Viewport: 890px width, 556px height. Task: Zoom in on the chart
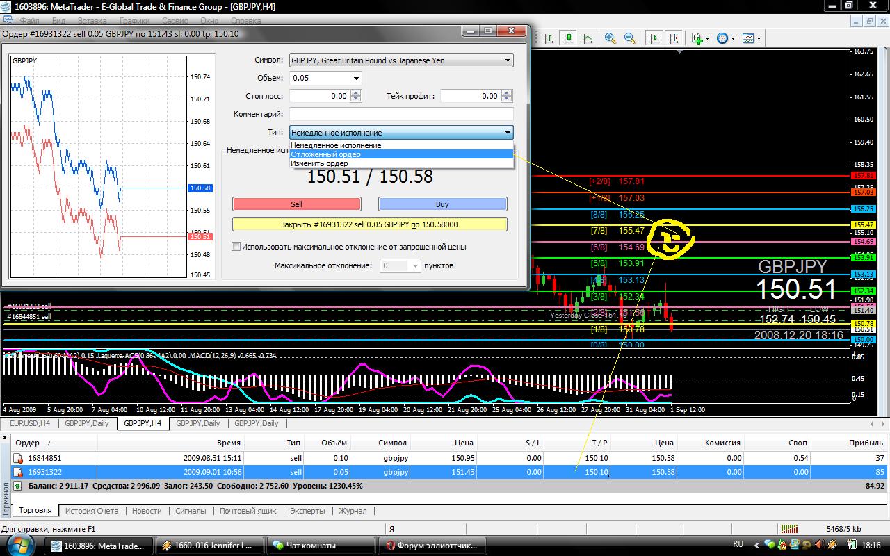(x=610, y=38)
